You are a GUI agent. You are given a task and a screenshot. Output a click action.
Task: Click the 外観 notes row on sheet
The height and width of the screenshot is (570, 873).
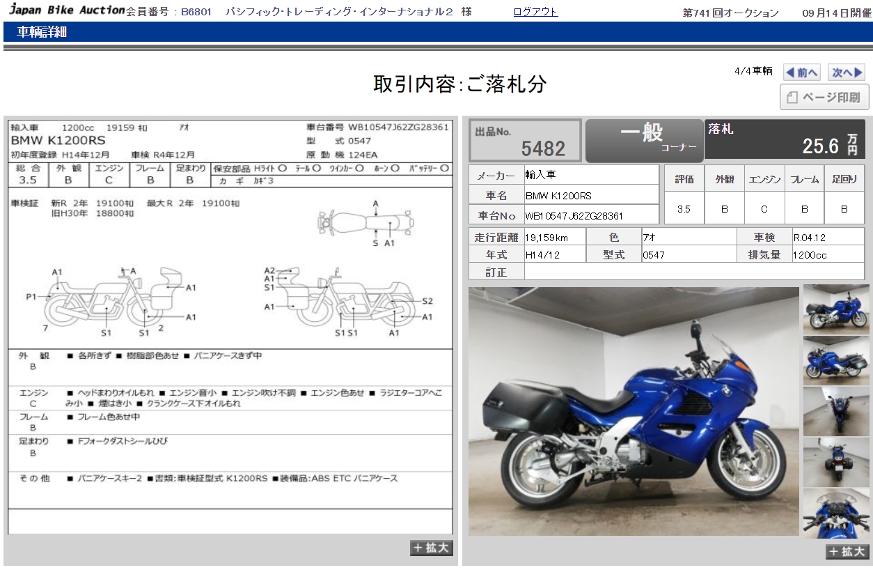(x=230, y=367)
